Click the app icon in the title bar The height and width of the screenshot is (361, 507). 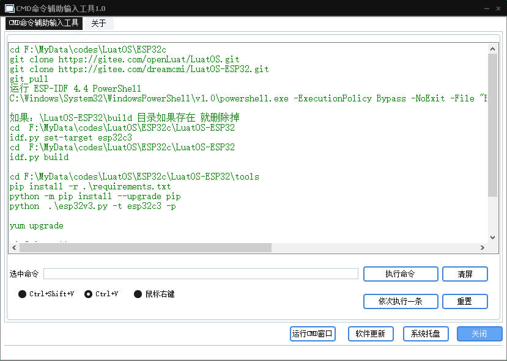tap(9, 8)
